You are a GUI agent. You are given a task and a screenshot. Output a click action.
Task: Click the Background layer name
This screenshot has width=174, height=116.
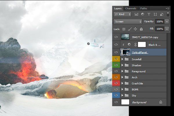139,102
